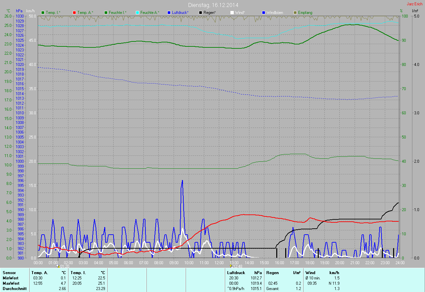
Task: Click the Luftdruck header in statistics table
Action: (x=236, y=273)
